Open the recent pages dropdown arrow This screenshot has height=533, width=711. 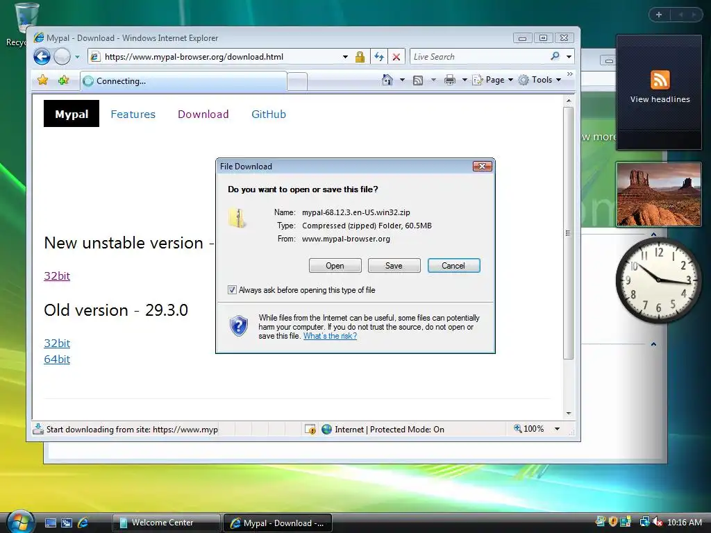pyautogui.click(x=77, y=57)
